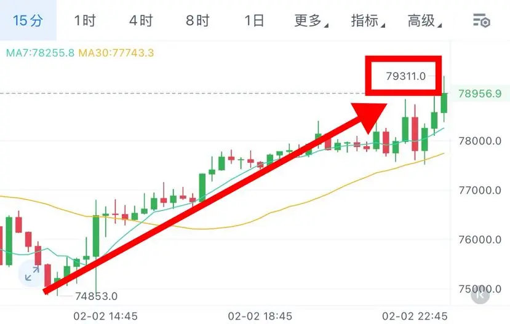Tap the MA30:77743.3 indicator label

116,53
